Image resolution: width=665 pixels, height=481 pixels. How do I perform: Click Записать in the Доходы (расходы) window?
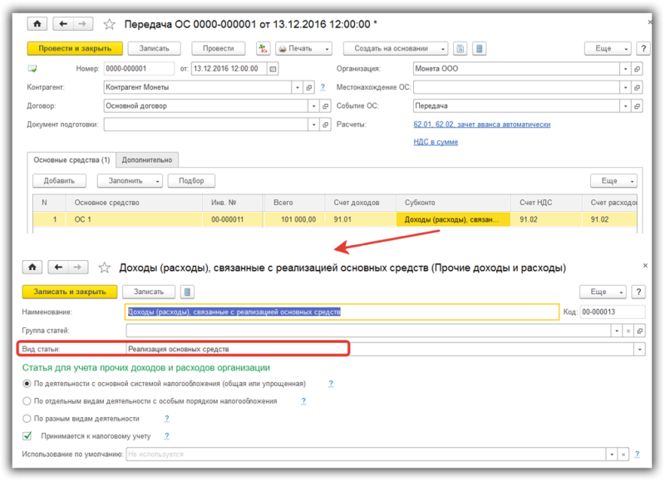[x=149, y=292]
